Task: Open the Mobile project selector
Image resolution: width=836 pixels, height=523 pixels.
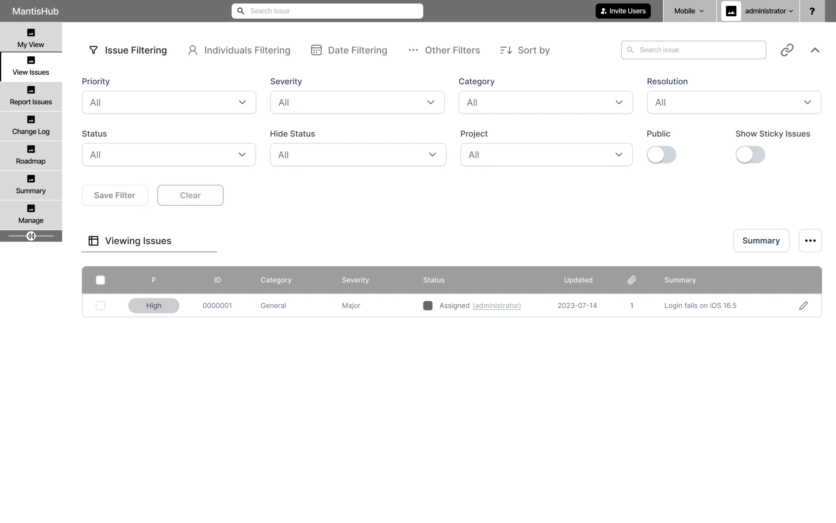Action: (x=689, y=11)
